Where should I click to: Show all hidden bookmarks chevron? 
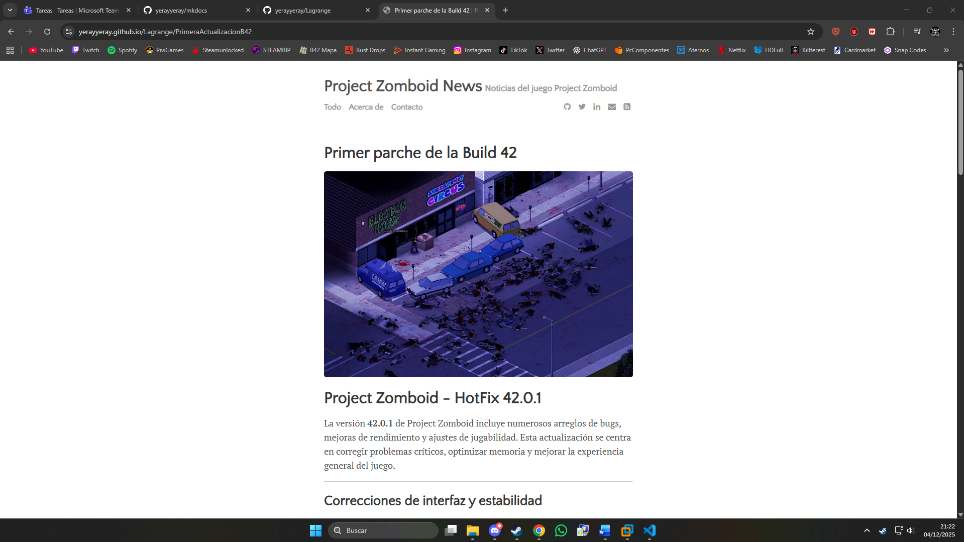(946, 50)
